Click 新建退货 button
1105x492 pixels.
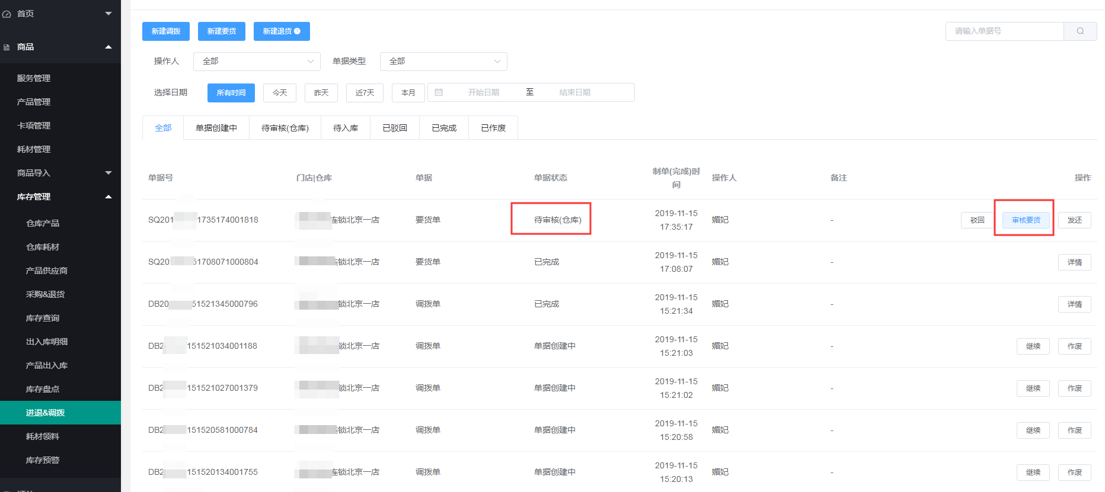click(282, 31)
